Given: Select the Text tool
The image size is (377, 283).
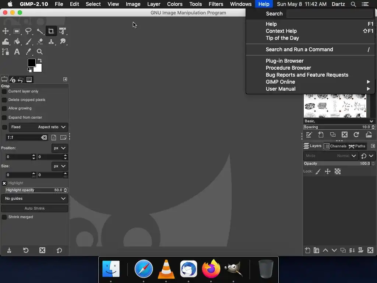Looking at the screenshot, I should [x=17, y=52].
